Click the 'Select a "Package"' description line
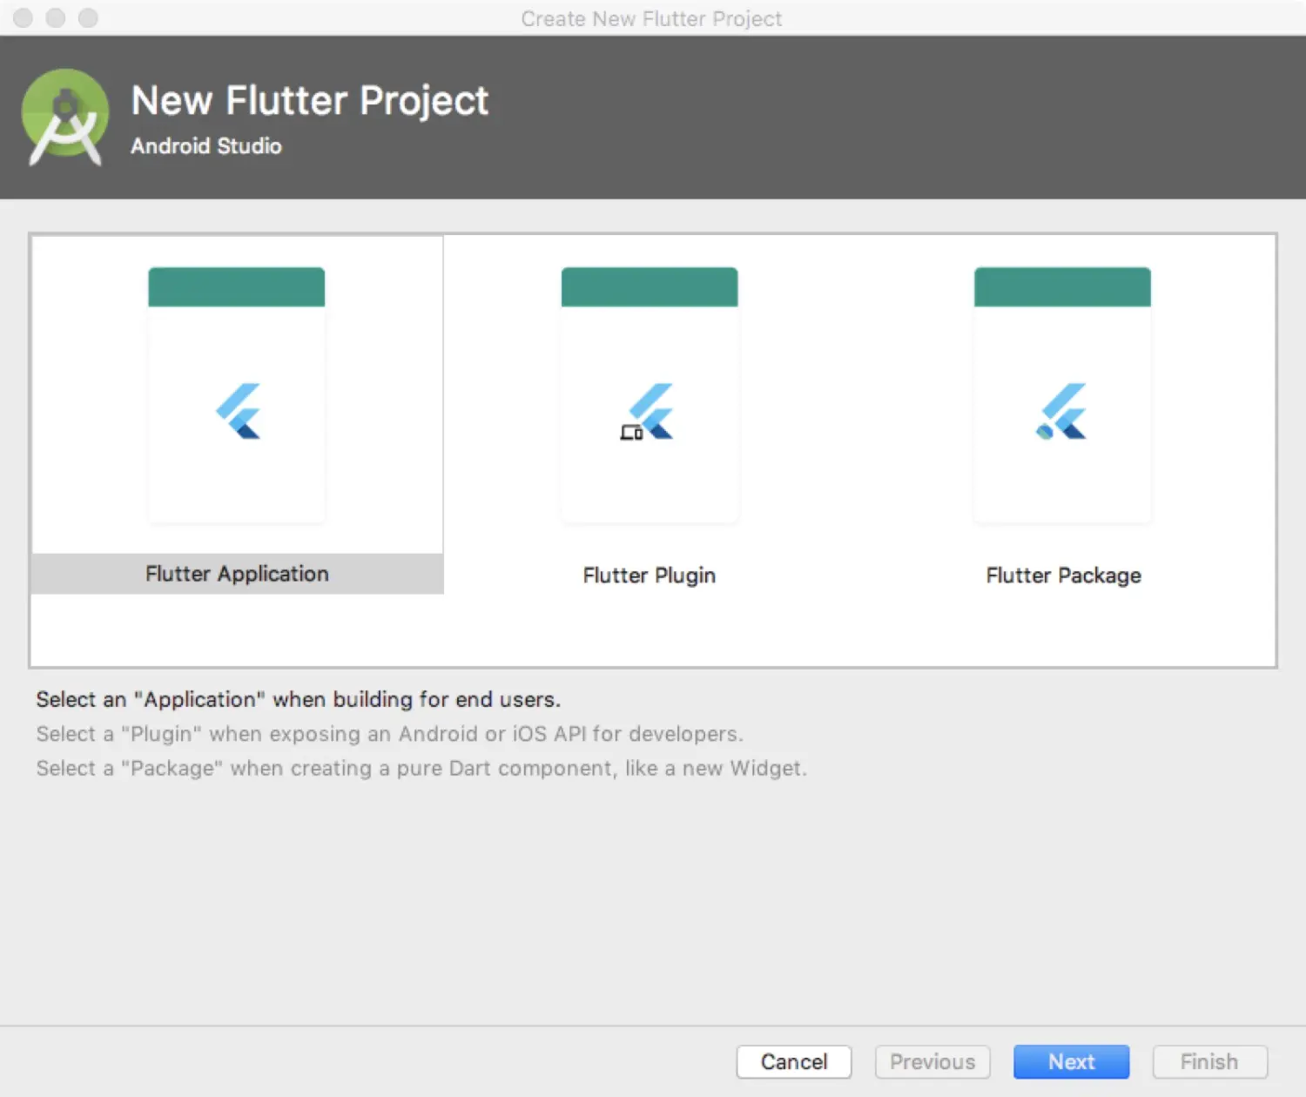 coord(421,768)
